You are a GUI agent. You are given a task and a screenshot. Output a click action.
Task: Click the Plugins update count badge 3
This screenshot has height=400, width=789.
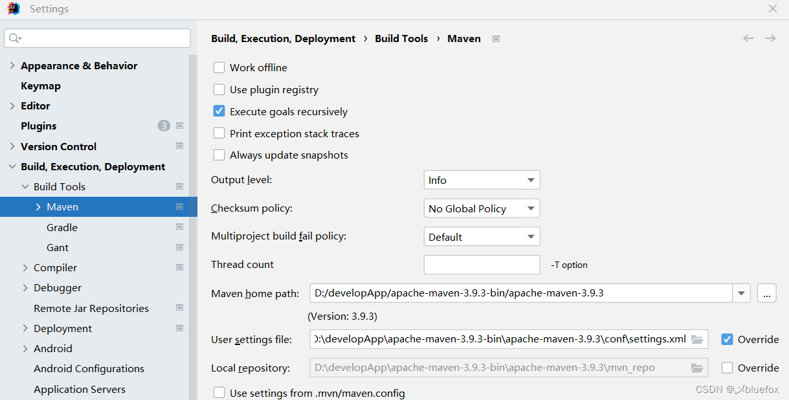[x=164, y=126]
